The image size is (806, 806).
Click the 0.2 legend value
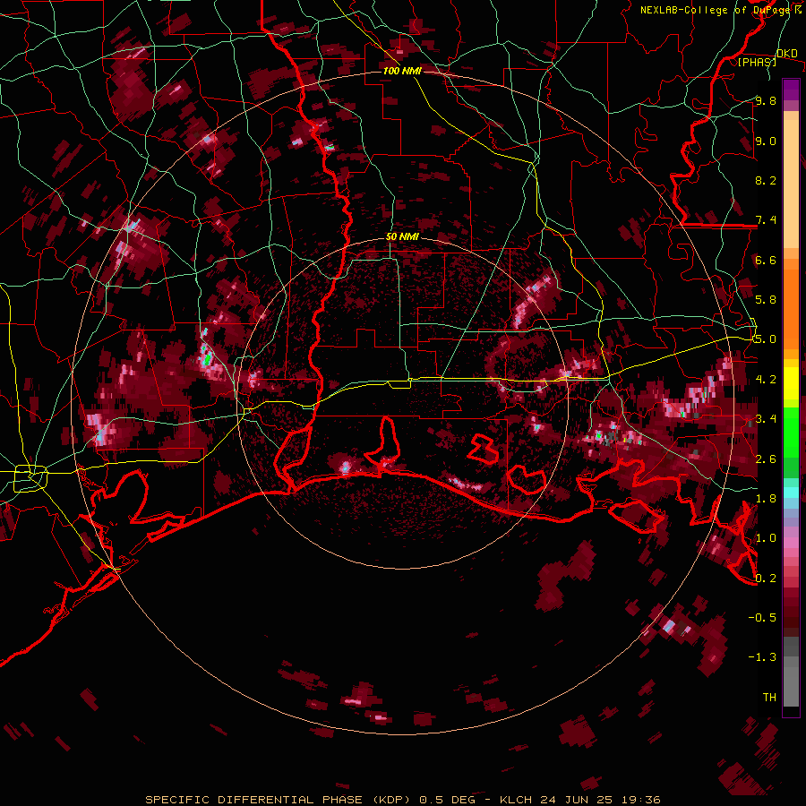point(766,579)
